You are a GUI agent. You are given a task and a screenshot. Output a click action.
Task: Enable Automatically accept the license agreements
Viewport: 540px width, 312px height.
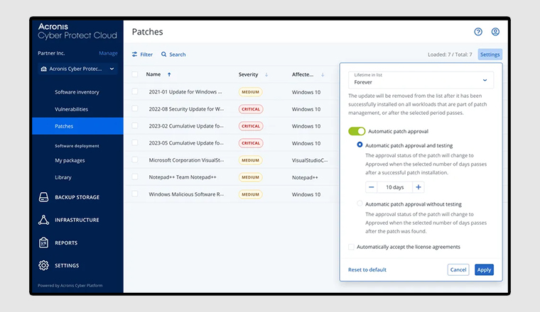tap(351, 247)
